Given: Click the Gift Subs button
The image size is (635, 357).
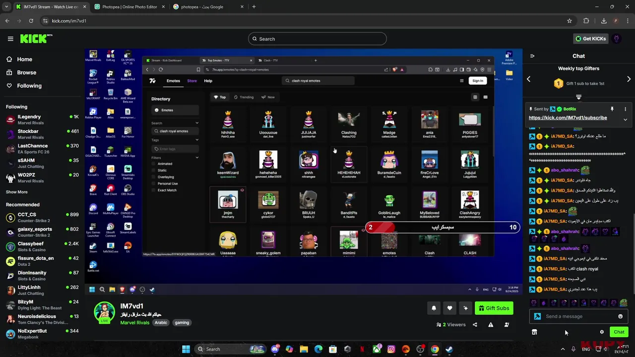Looking at the screenshot, I should (494, 308).
